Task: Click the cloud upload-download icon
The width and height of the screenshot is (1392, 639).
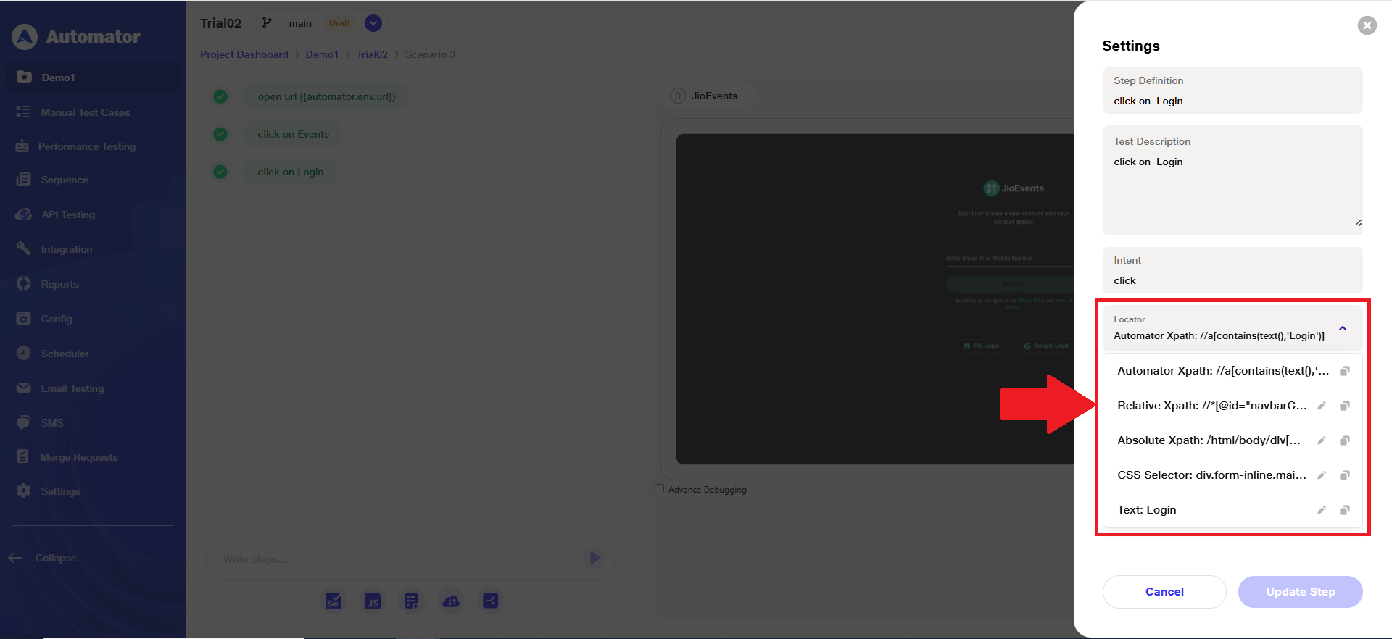Action: pos(451,601)
